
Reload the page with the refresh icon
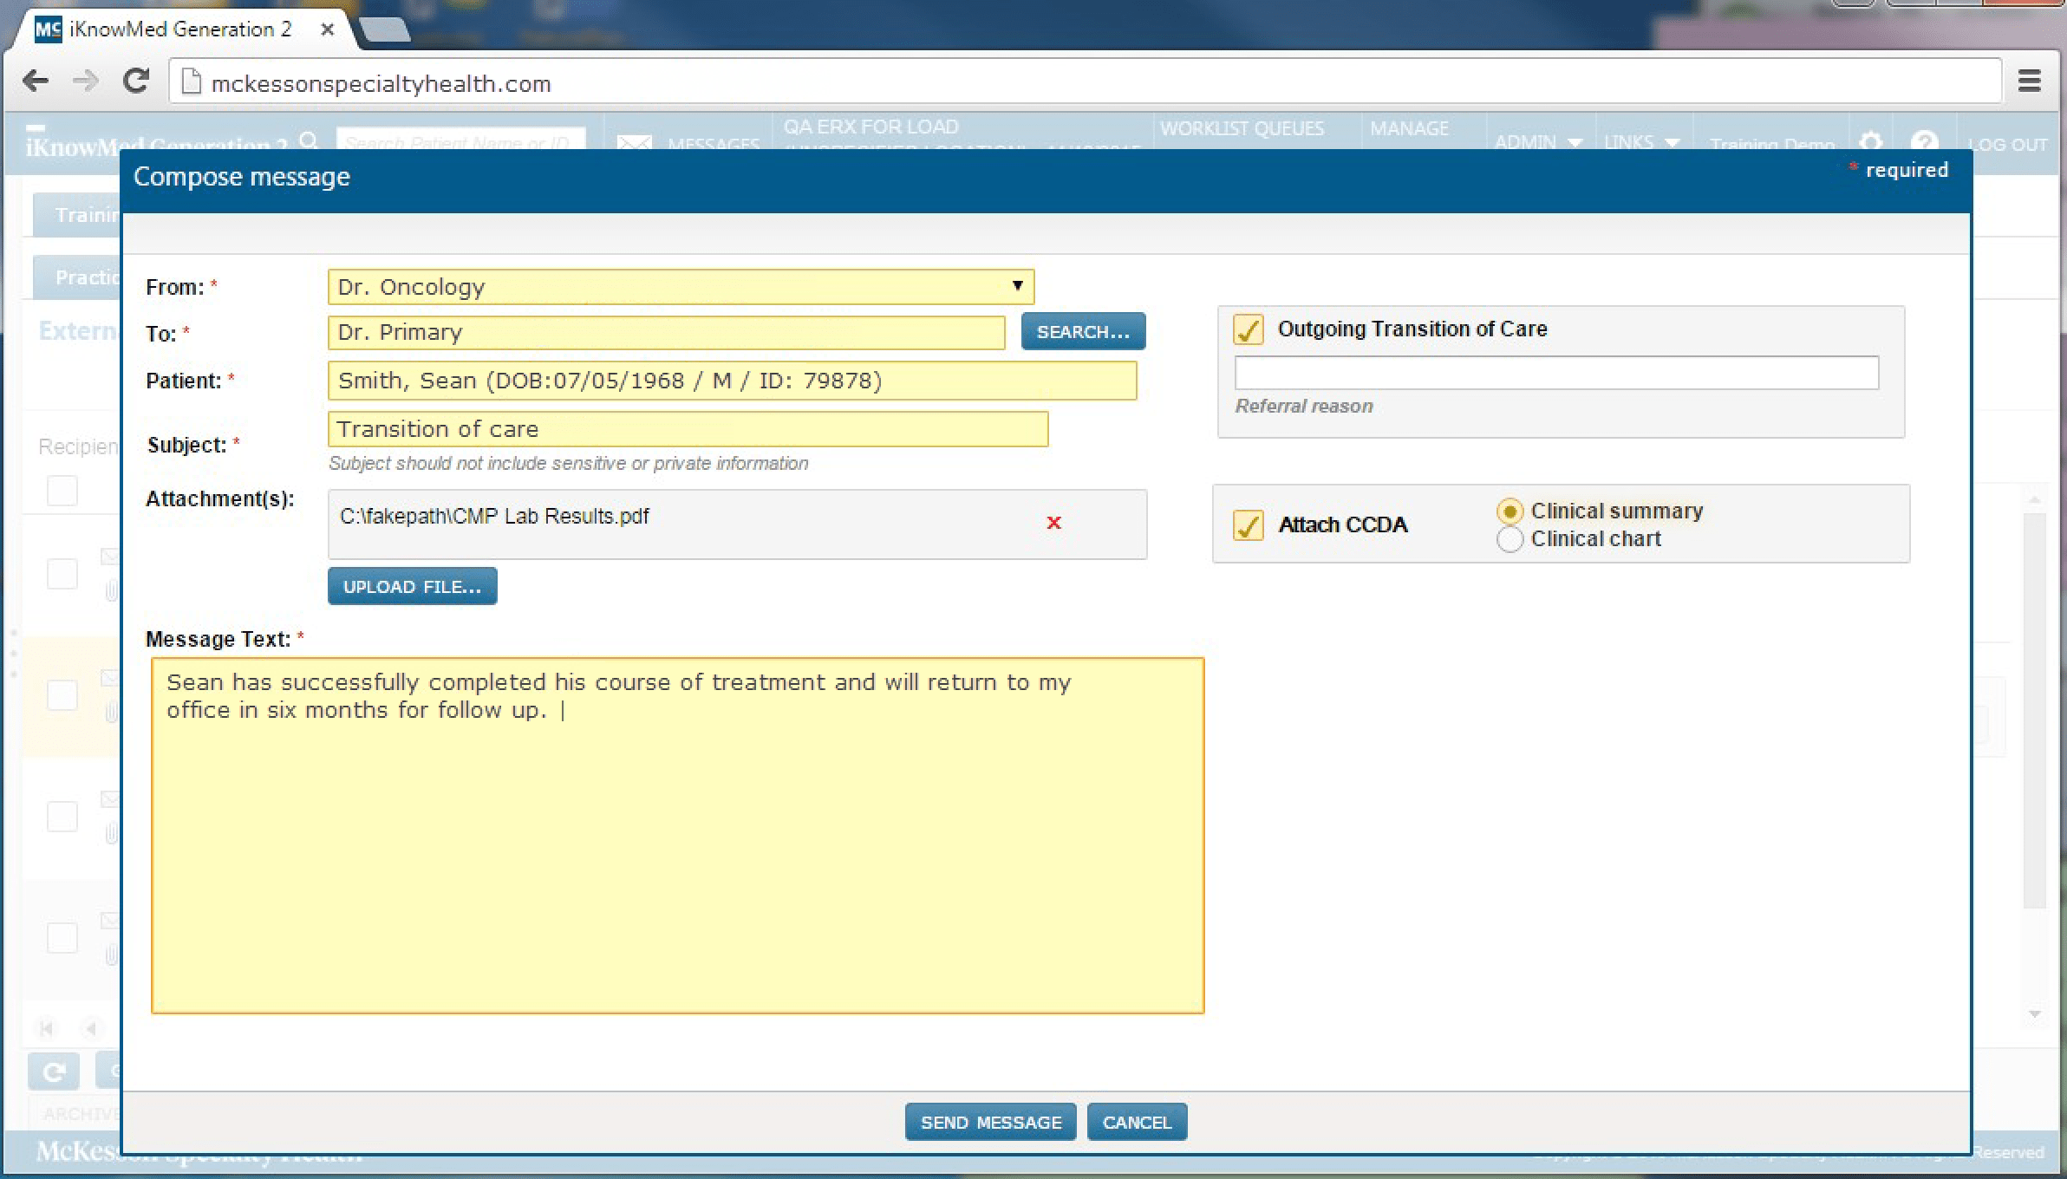[136, 81]
